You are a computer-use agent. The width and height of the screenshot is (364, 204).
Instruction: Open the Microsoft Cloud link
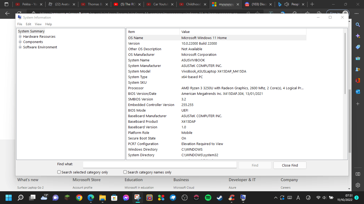click(x=184, y=188)
